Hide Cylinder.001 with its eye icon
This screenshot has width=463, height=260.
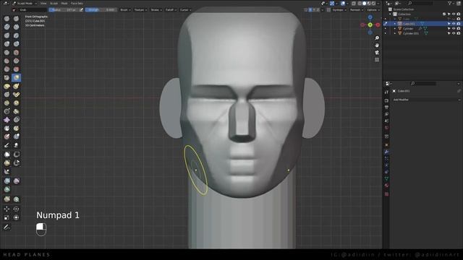454,33
